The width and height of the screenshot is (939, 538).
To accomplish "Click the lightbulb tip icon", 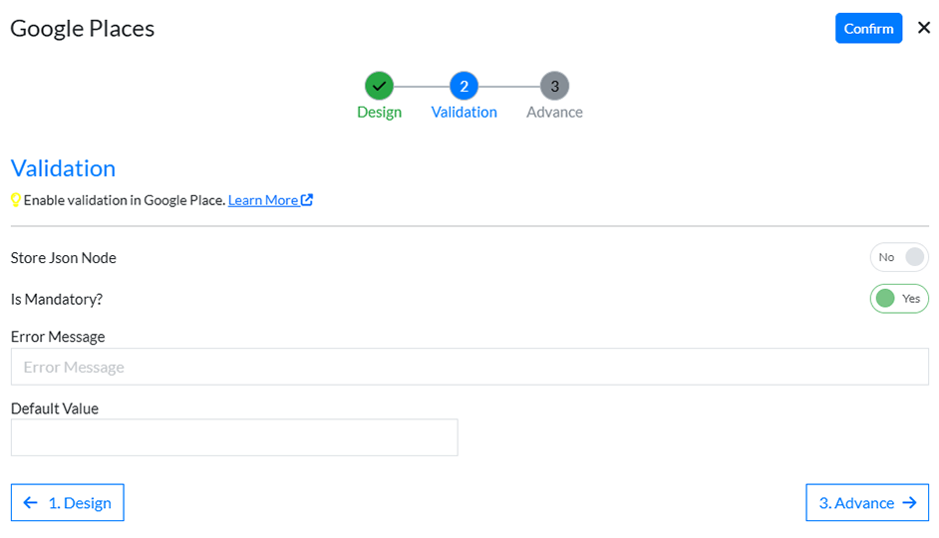I will (16, 200).
